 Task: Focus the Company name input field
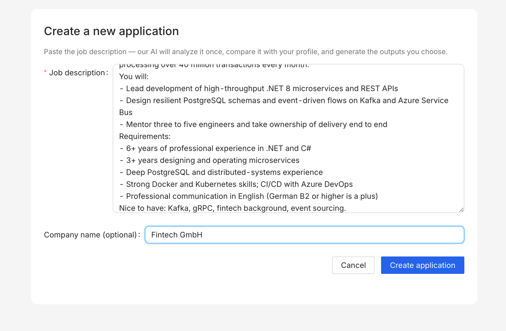(304, 235)
